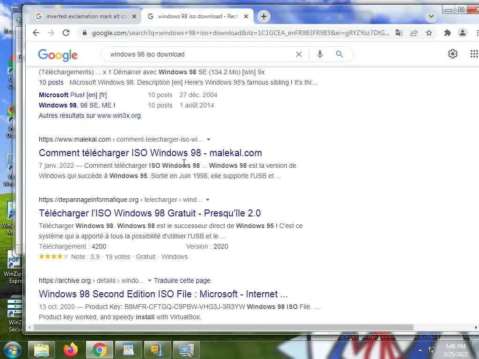Open the WinZip taskbar icon
This screenshot has width=479, height=359.
pos(157,350)
